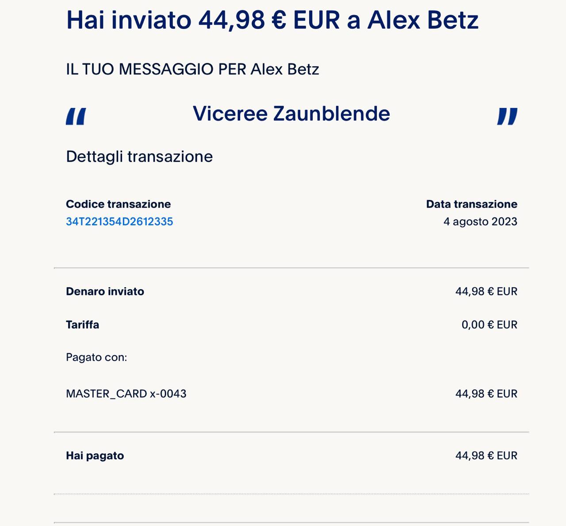Click the Codice transazione label

118,204
